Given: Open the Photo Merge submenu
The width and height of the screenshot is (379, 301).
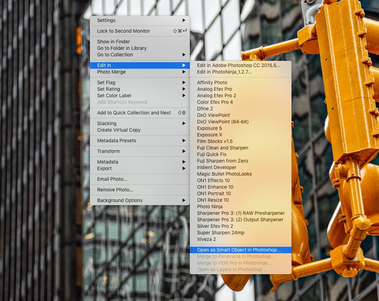Looking at the screenshot, I should (x=140, y=72).
